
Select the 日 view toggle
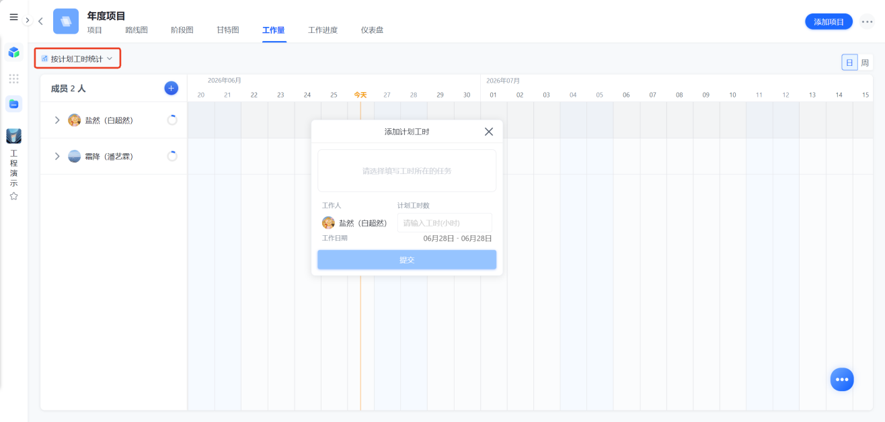point(849,62)
